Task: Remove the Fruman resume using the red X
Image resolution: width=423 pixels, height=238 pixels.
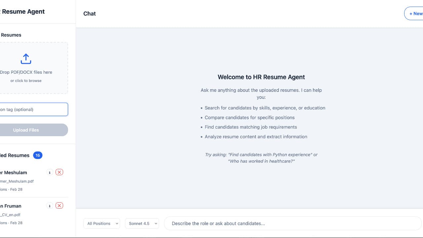Action: pos(59,206)
